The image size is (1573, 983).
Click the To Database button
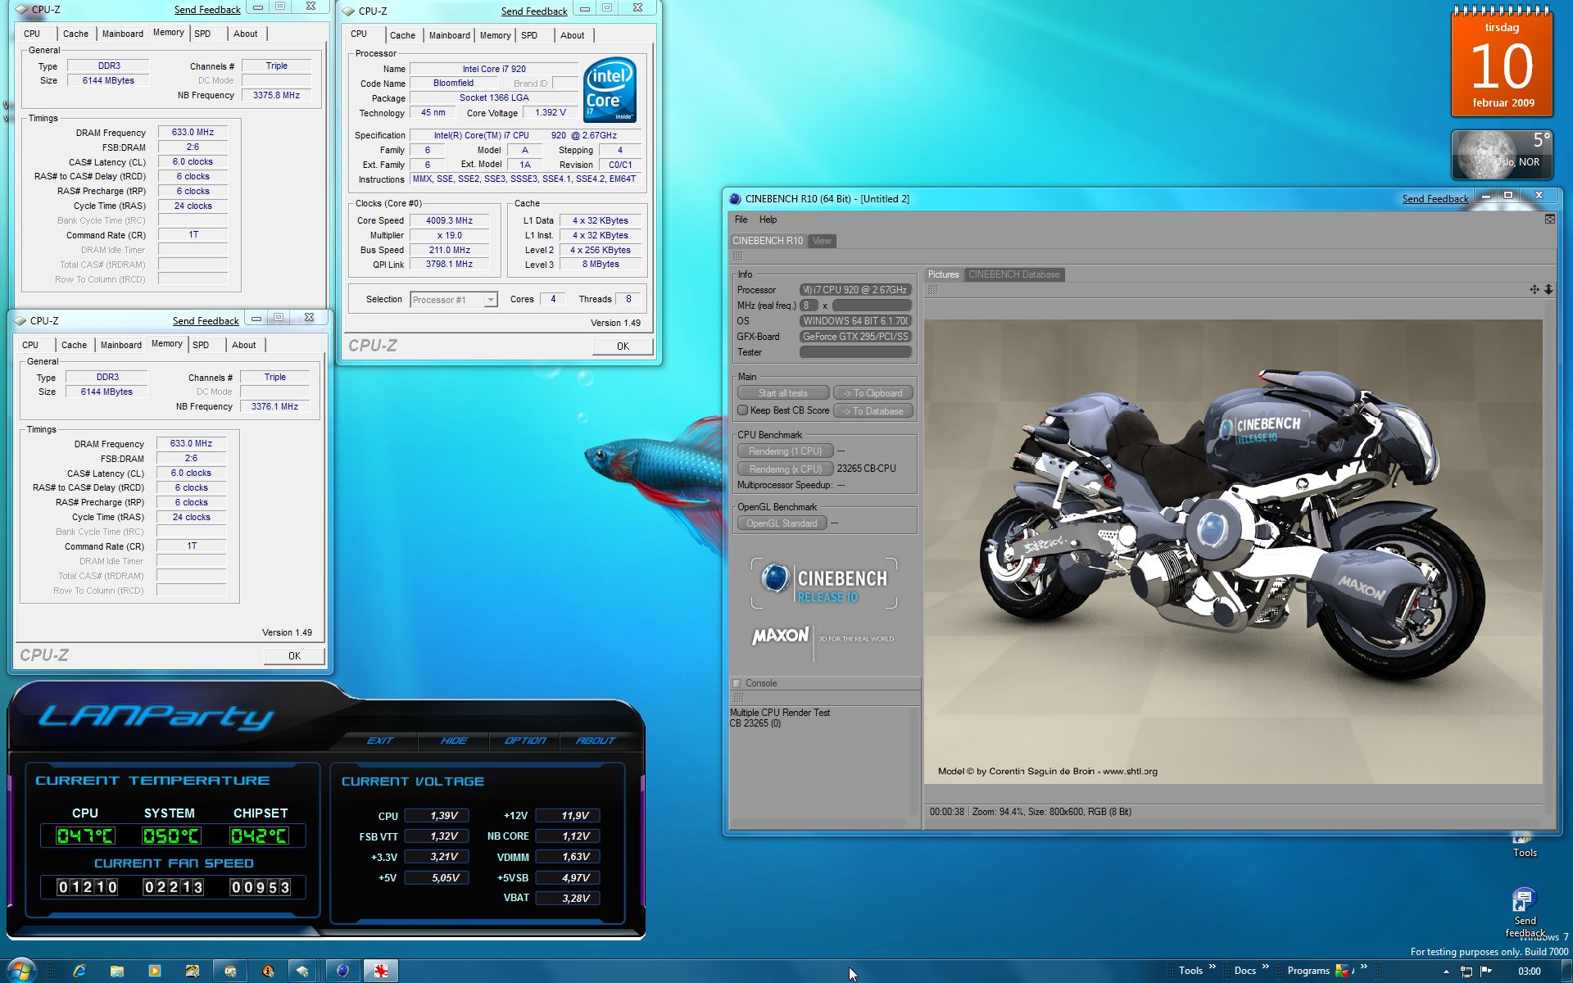(x=873, y=411)
